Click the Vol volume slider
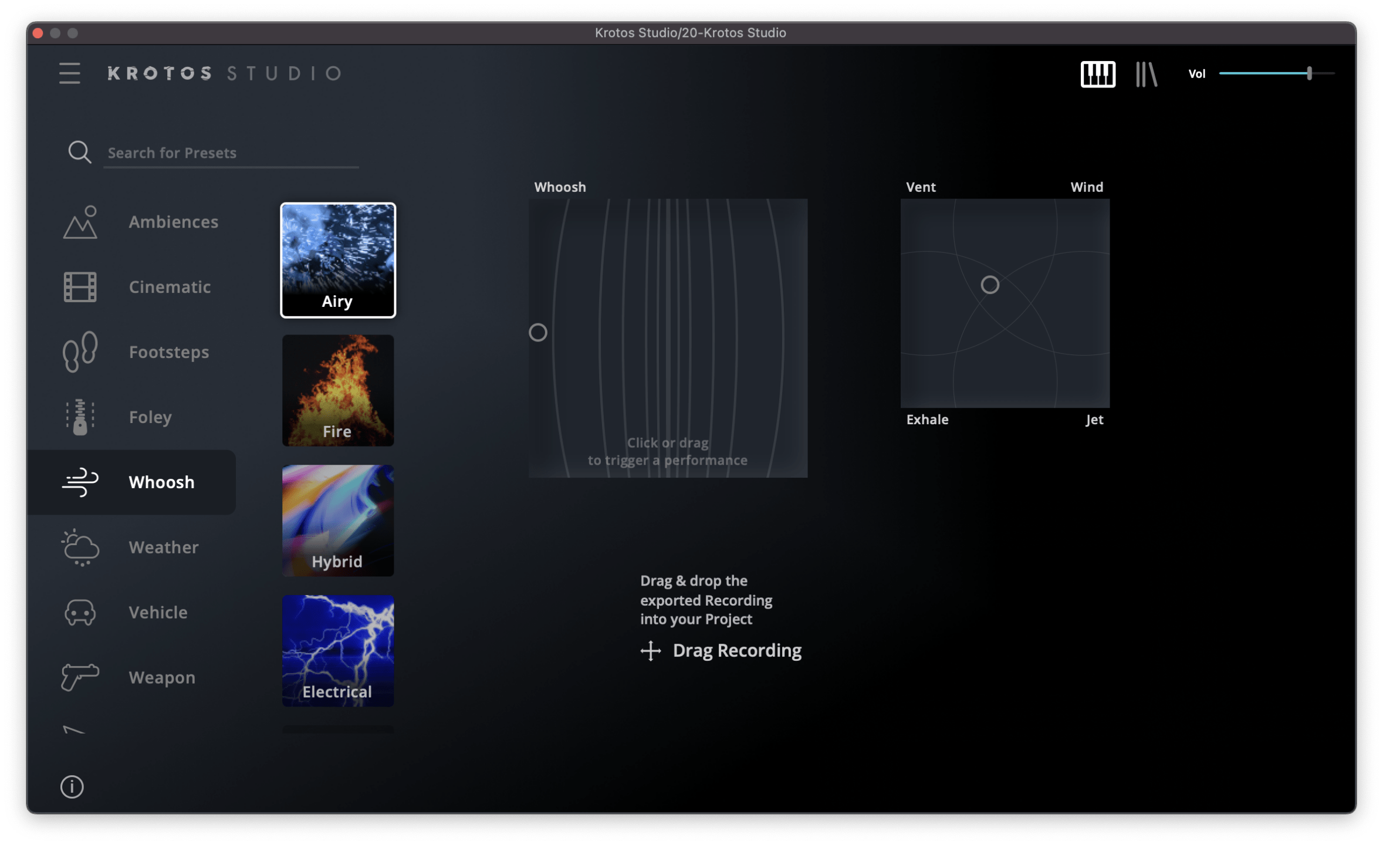1383x845 pixels. (1276, 73)
